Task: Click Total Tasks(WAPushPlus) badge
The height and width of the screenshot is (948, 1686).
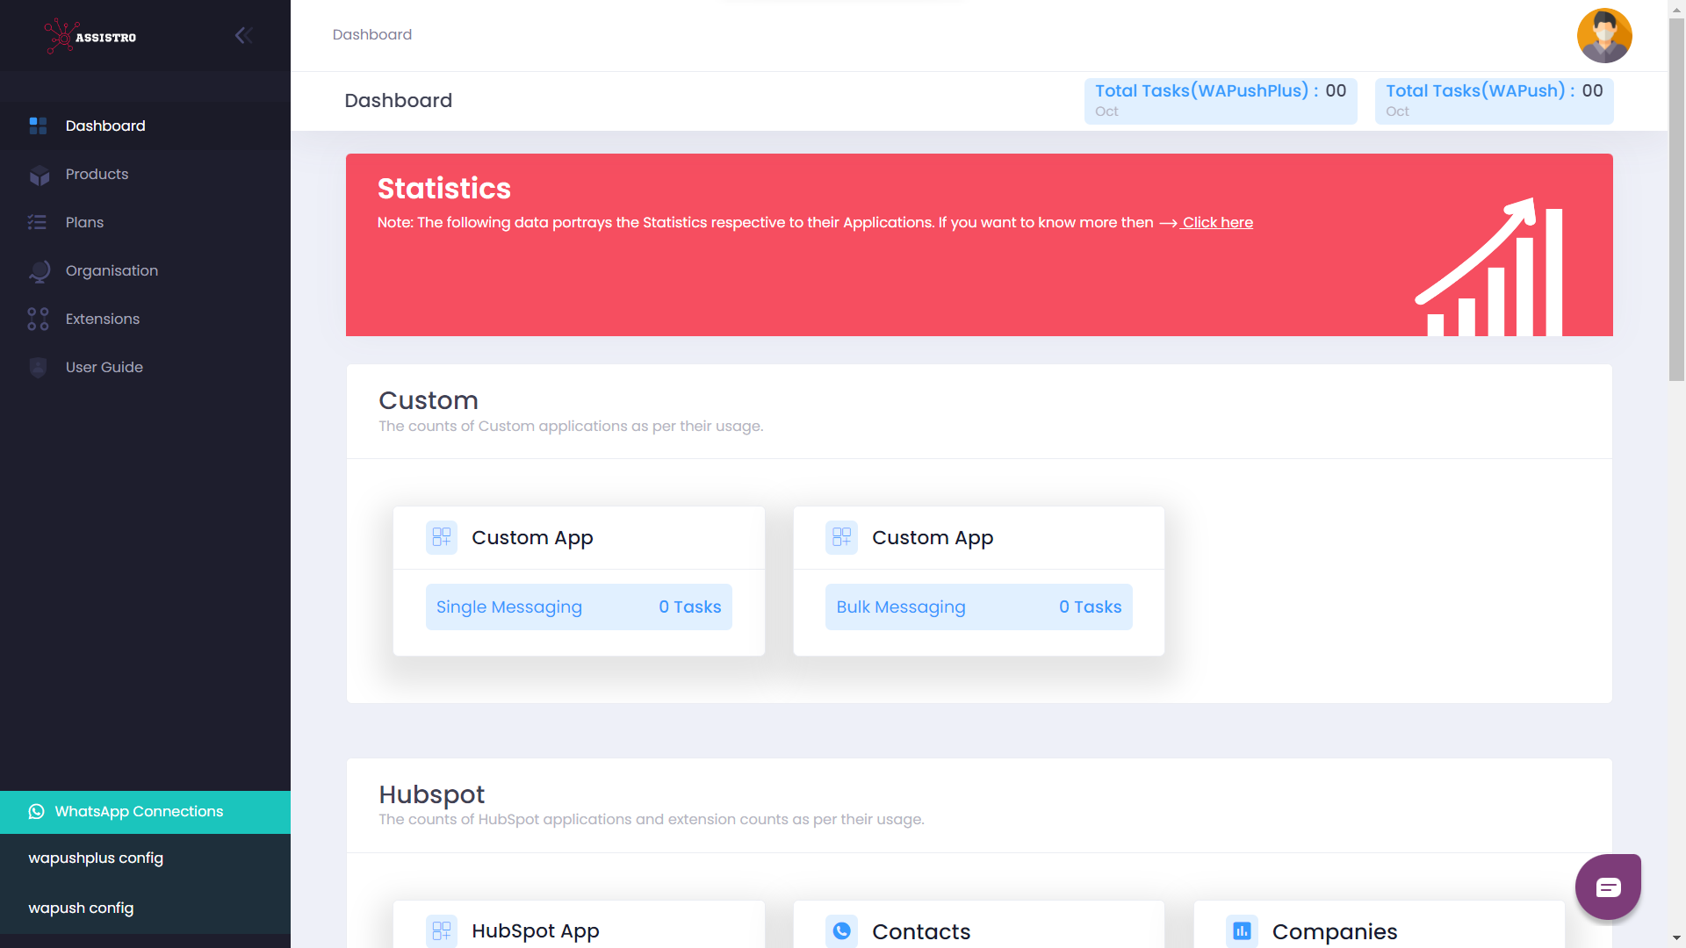Action: pyautogui.click(x=1220, y=101)
